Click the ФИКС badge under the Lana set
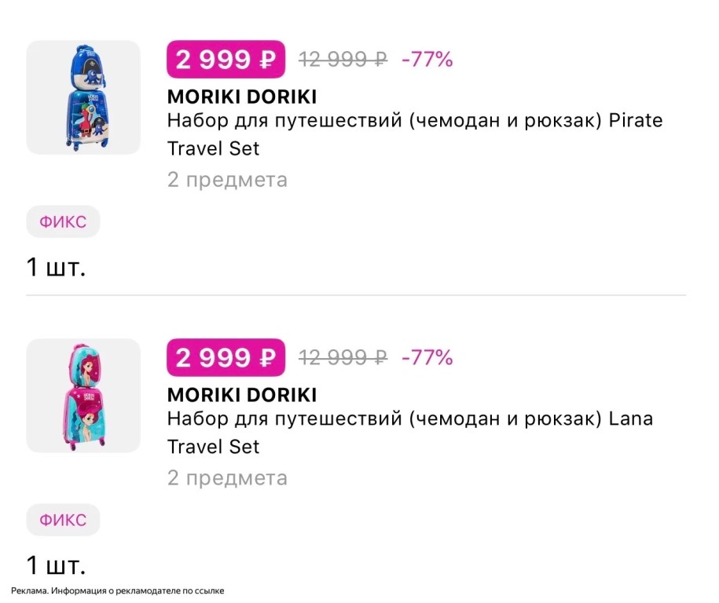 [x=63, y=520]
